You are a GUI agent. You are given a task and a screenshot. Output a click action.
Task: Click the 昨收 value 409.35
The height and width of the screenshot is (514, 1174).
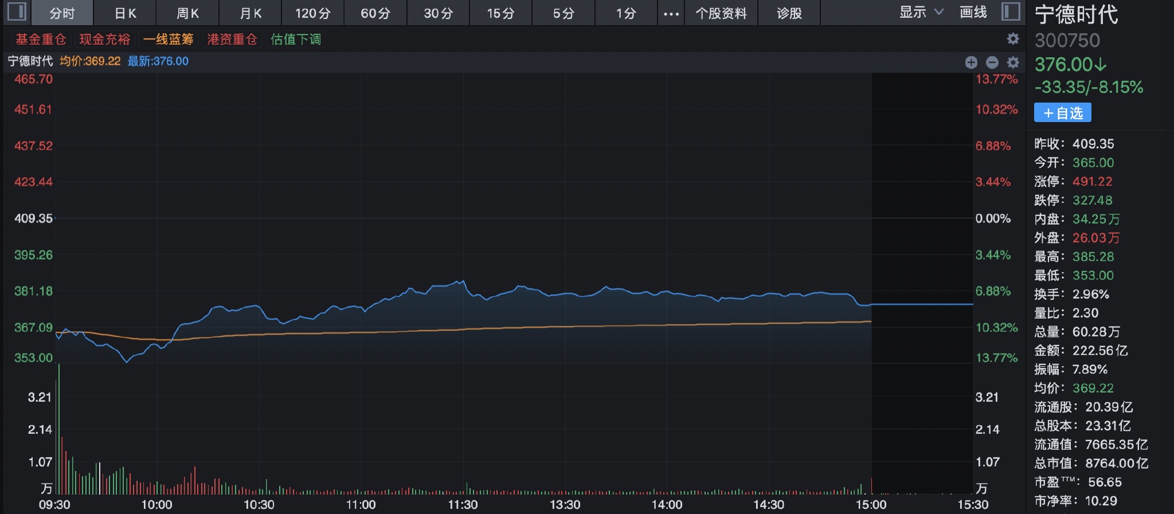click(x=1093, y=144)
